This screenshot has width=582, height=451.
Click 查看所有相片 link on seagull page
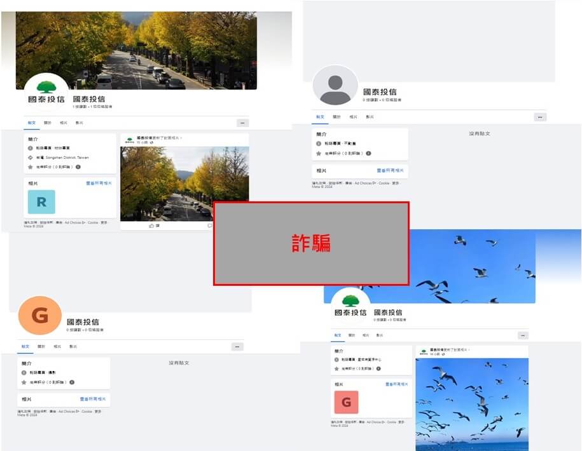point(396,384)
